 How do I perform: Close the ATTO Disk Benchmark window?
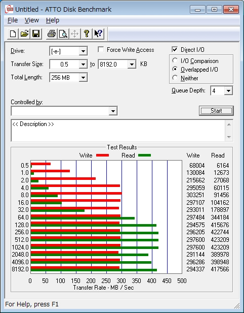click(x=231, y=9)
